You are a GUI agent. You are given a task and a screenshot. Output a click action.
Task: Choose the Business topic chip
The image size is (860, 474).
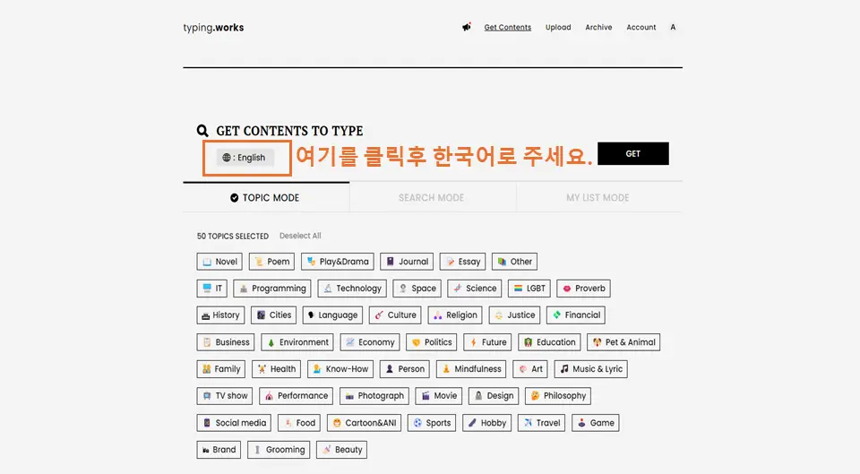pyautogui.click(x=226, y=342)
